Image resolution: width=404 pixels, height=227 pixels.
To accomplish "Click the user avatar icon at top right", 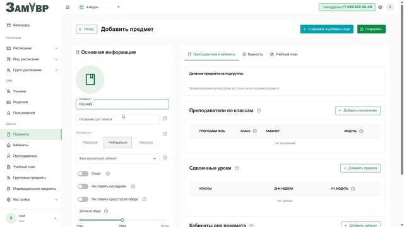I will coord(390,7).
